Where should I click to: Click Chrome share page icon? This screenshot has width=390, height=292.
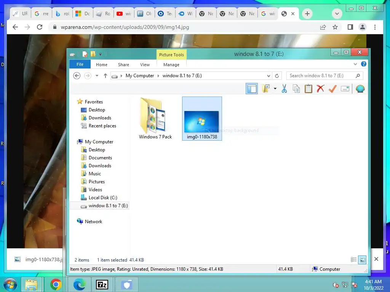click(323, 27)
